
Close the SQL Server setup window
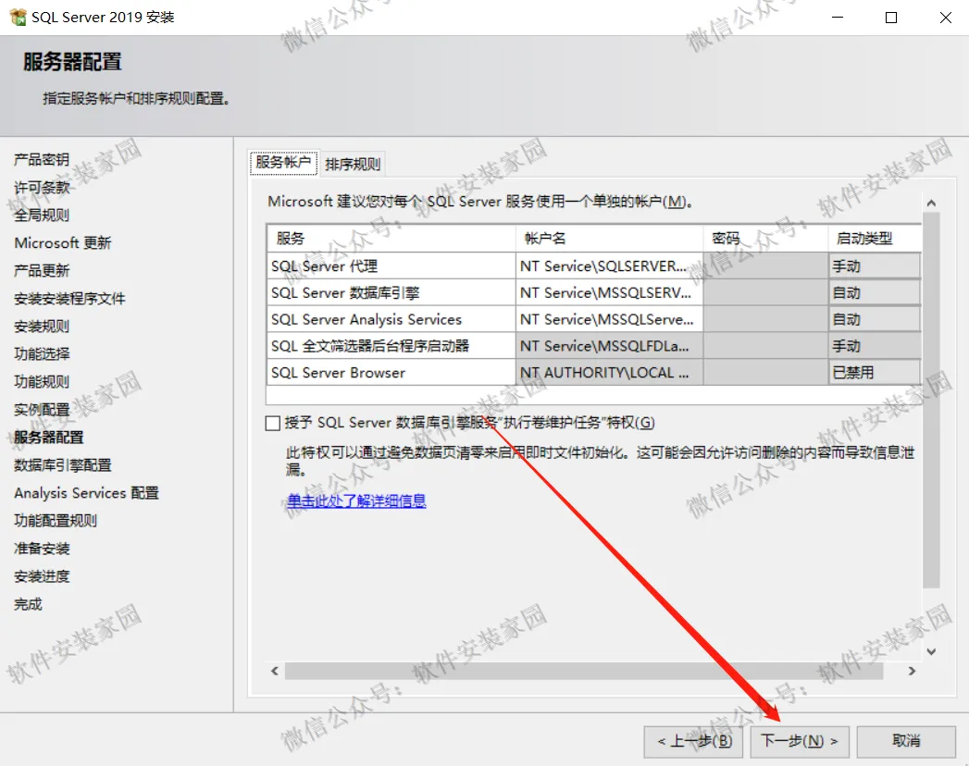(946, 18)
